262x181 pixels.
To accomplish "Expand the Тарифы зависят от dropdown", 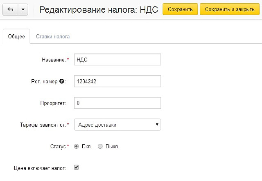I will (x=117, y=125).
